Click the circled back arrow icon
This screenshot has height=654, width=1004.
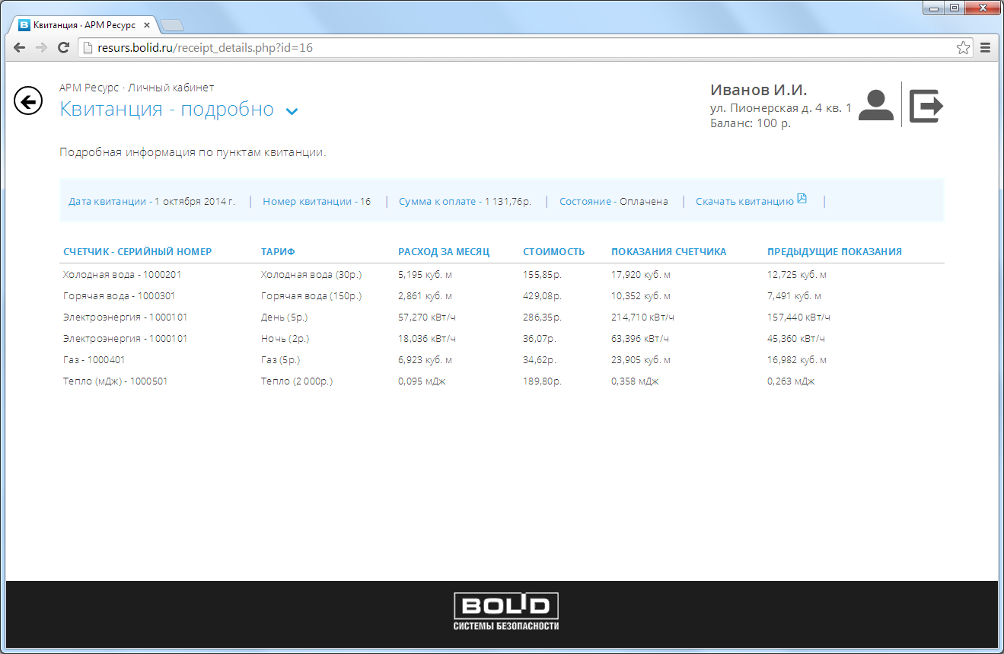click(28, 100)
